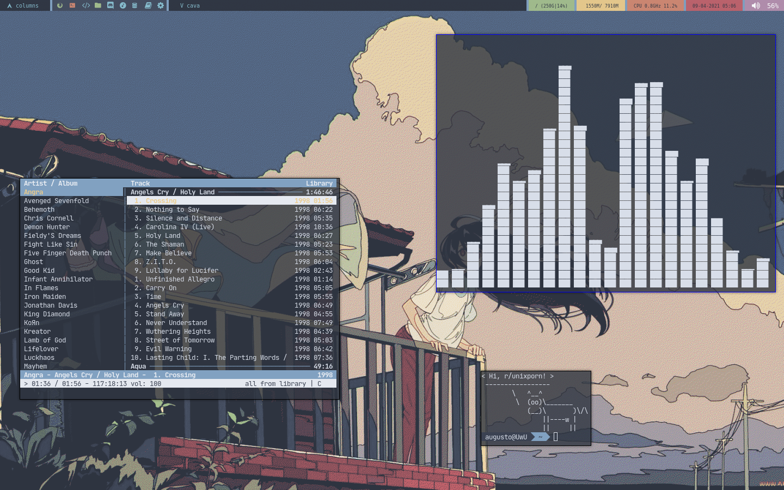Click the disk usage 250G module

[551, 5]
